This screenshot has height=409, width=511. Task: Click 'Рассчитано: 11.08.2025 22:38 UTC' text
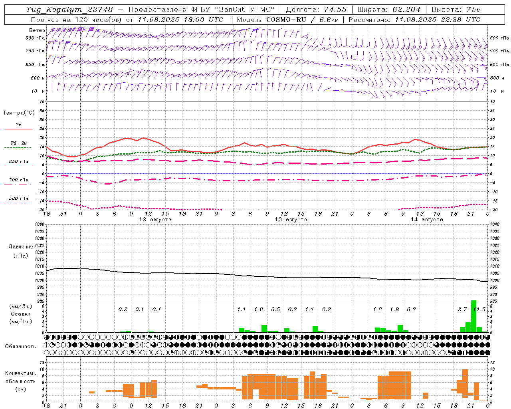(x=414, y=20)
